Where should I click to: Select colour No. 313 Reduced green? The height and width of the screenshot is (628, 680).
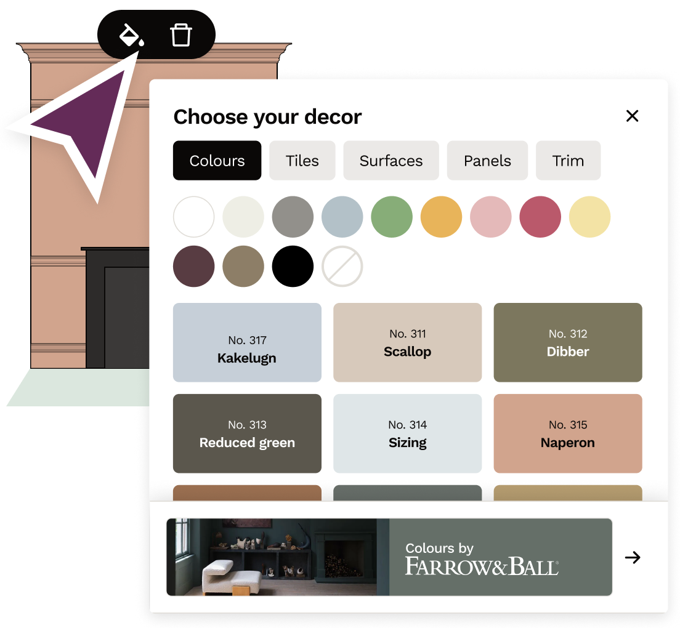click(247, 433)
